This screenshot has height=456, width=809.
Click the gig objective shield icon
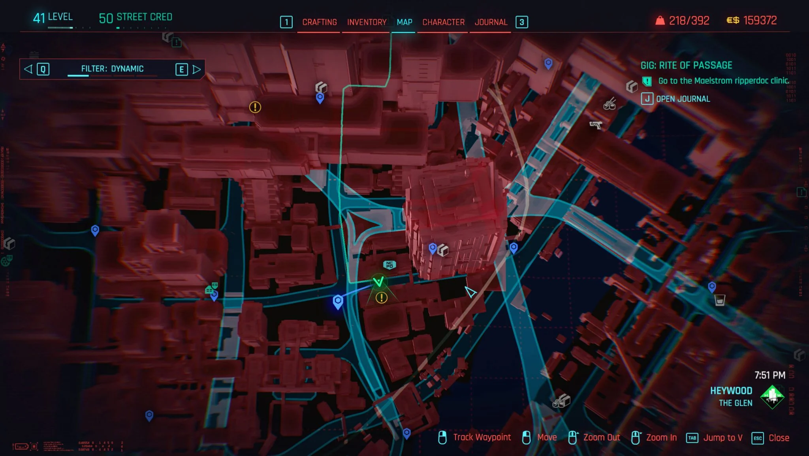pyautogui.click(x=647, y=81)
